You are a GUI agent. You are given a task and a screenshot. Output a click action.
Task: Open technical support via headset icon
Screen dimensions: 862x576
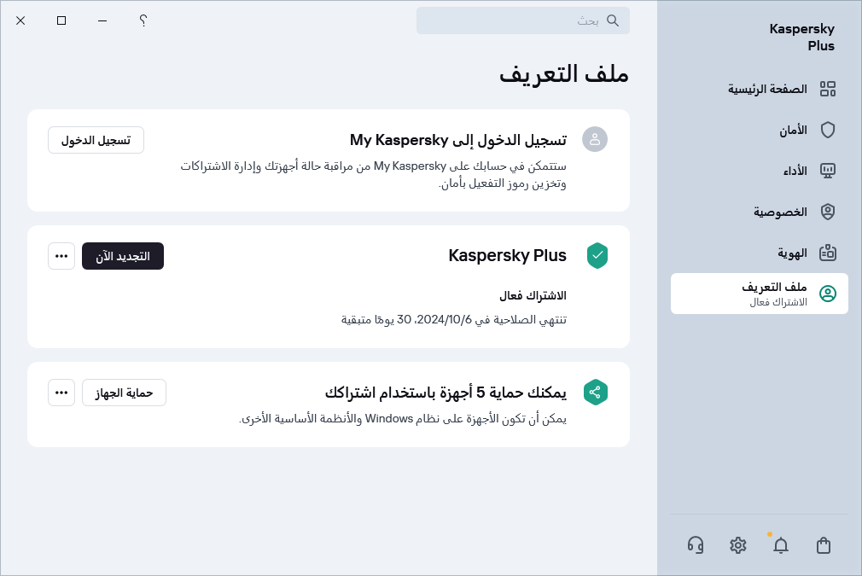click(x=696, y=545)
